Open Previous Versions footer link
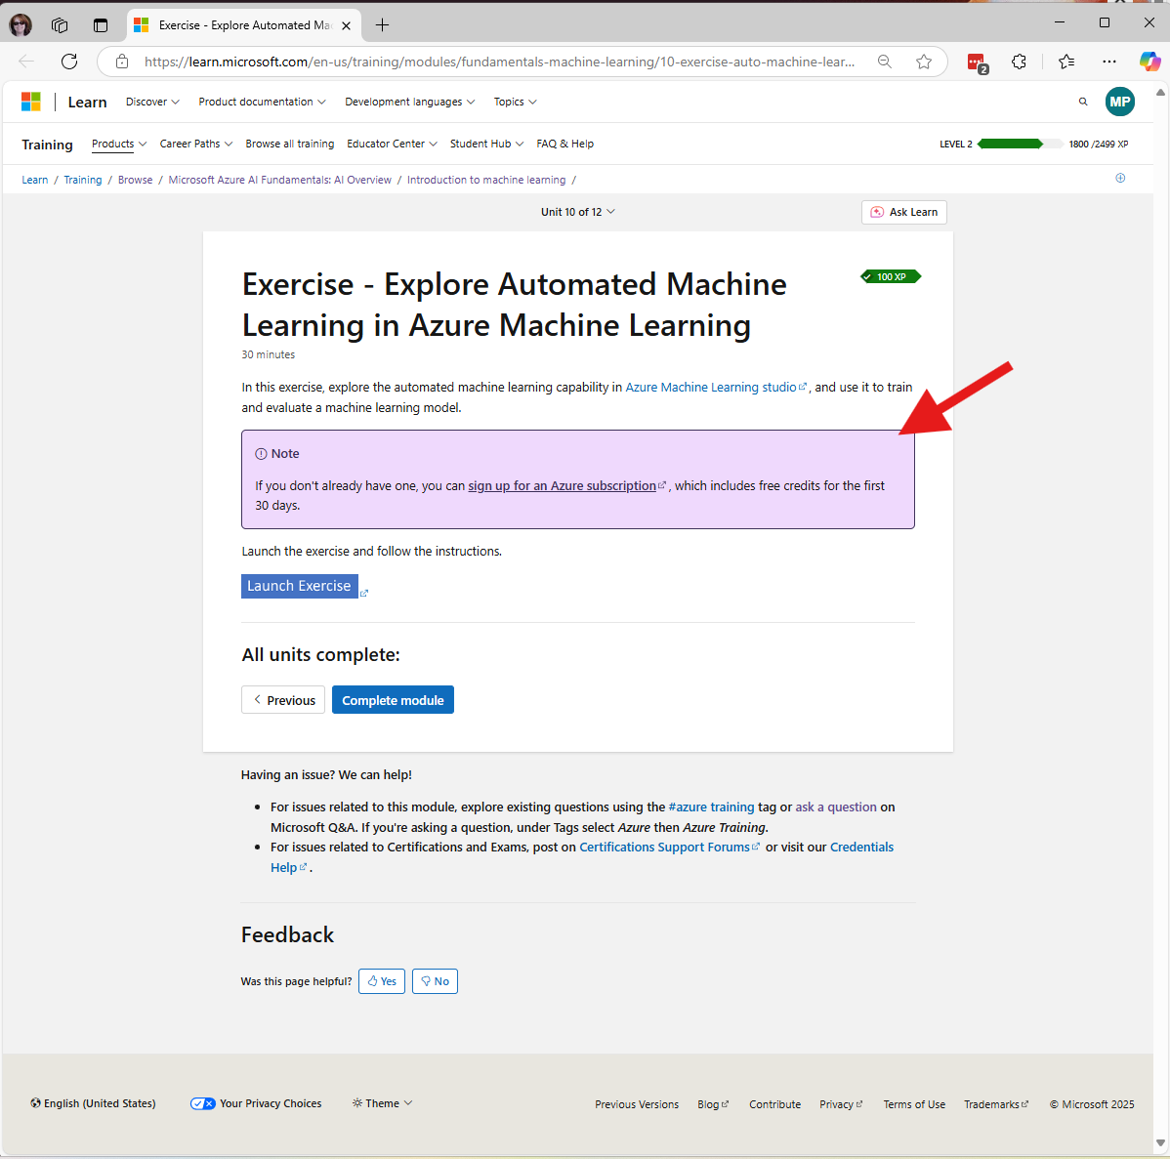 coord(637,1104)
